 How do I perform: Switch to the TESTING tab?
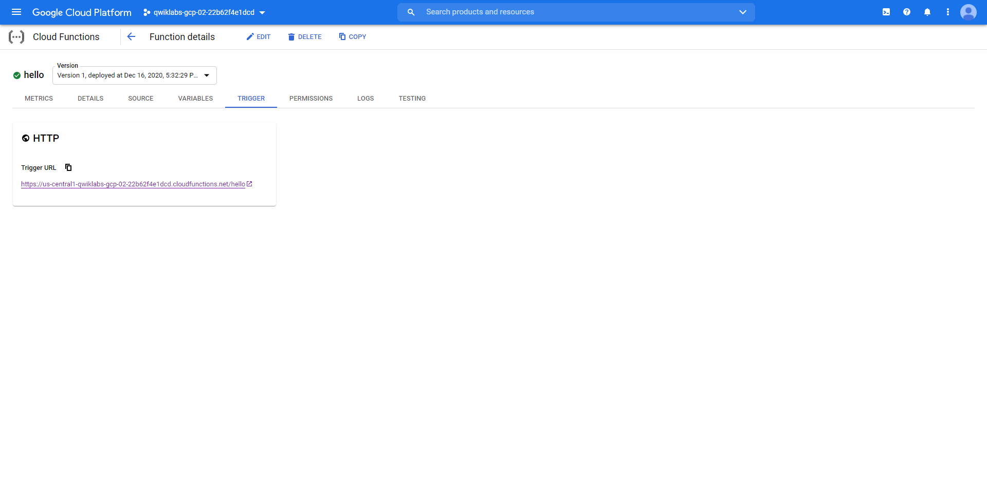click(x=412, y=99)
